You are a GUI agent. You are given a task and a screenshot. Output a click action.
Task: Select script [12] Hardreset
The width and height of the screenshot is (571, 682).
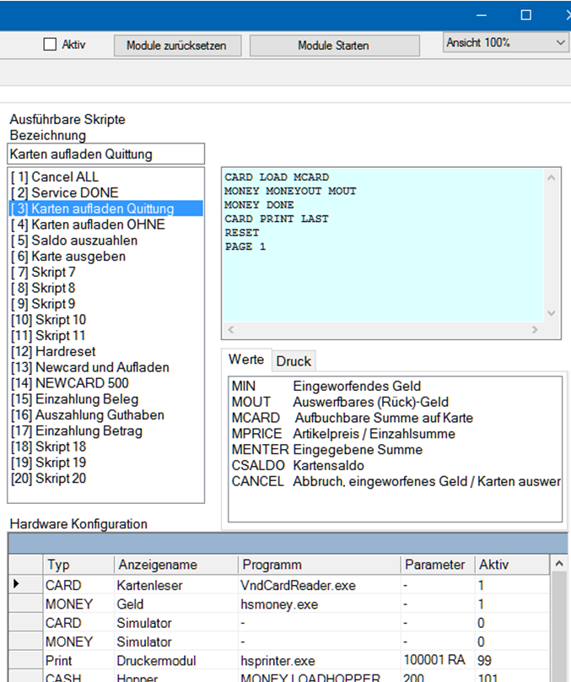pos(106,351)
